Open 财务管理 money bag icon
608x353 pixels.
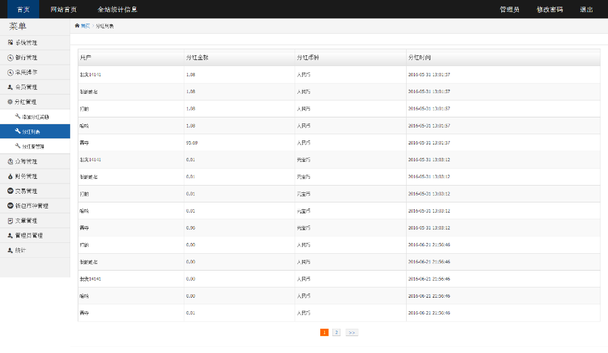point(10,176)
